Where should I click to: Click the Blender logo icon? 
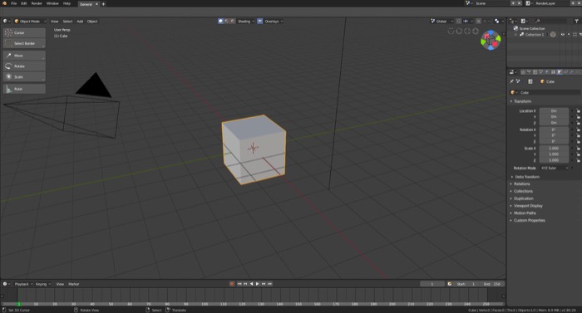click(x=4, y=3)
